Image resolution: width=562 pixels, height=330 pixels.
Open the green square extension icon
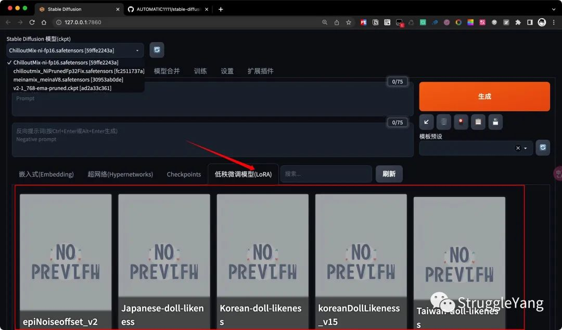point(423,22)
